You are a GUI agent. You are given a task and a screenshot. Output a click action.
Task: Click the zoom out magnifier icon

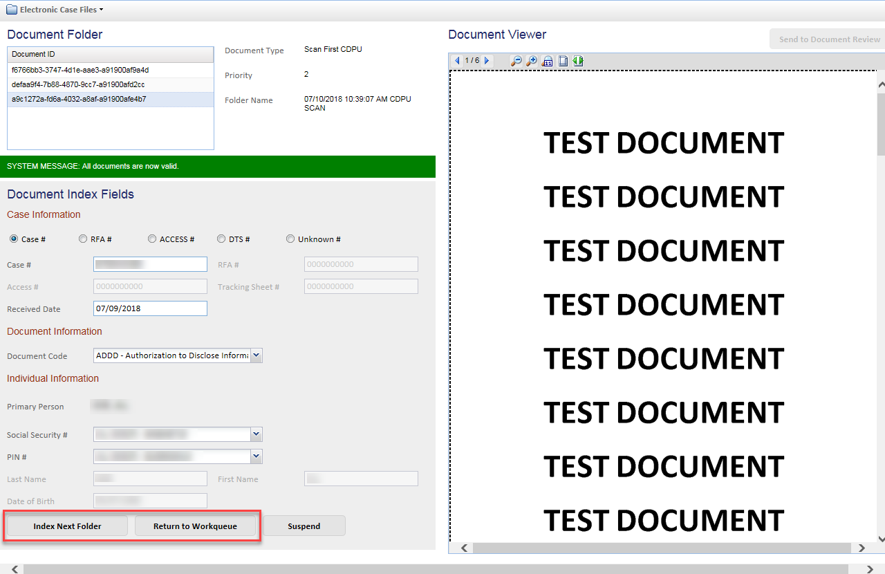[516, 61]
